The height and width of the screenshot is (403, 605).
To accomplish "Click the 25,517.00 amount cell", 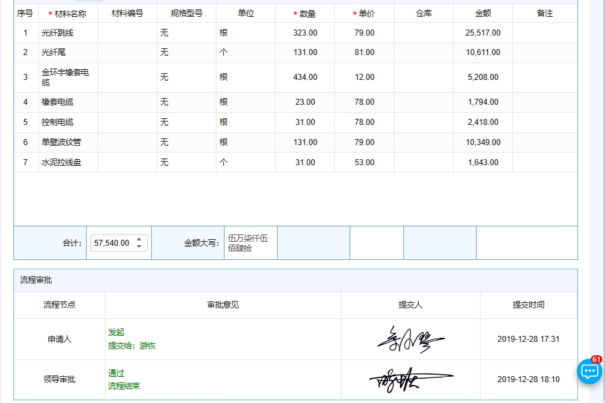I will point(483,32).
